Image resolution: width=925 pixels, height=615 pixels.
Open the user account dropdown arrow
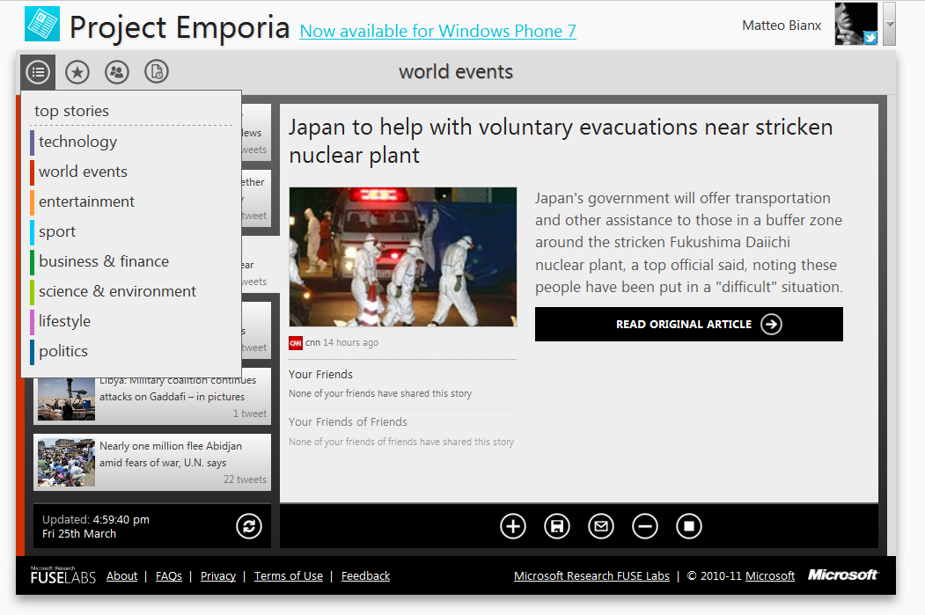pyautogui.click(x=890, y=24)
